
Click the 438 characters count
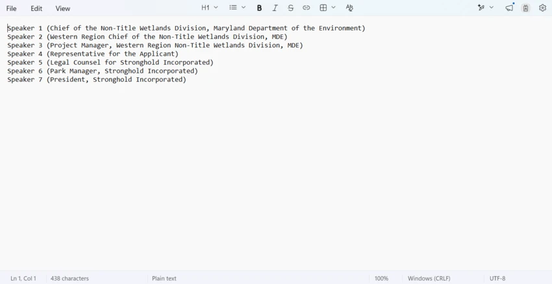coord(69,278)
